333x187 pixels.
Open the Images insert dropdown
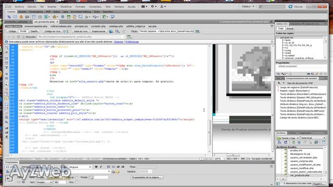47,17
